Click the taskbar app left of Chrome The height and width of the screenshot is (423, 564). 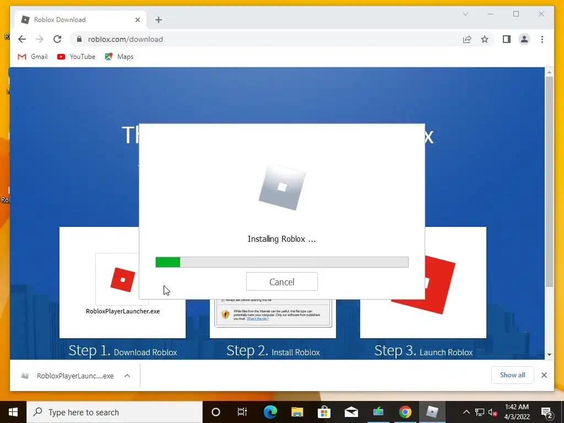tap(378, 412)
